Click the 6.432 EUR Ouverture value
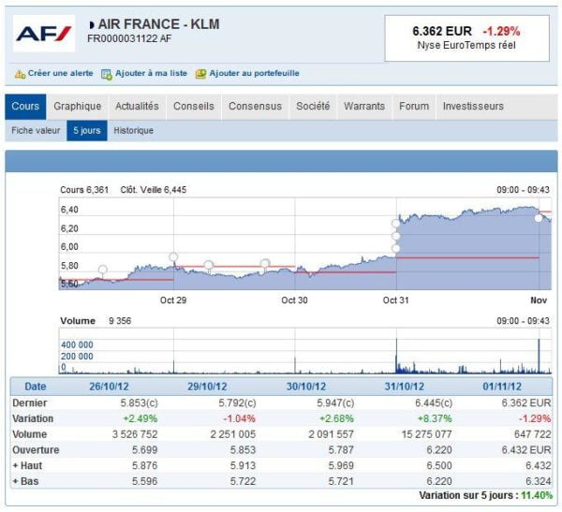Viewport: 562px width, 512px height. [x=526, y=450]
